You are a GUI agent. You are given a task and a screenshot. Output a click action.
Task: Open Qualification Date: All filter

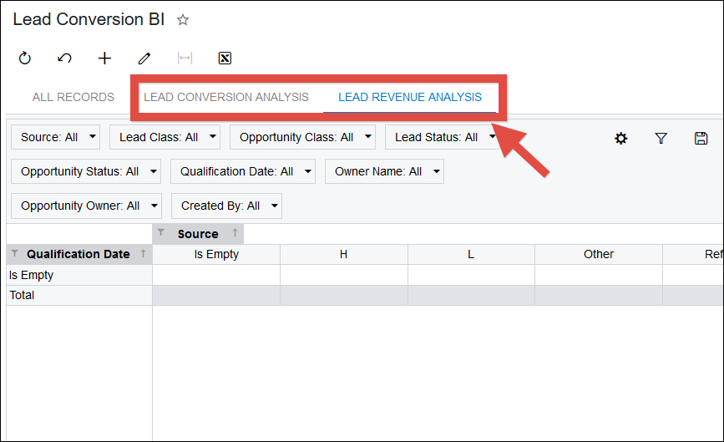pyautogui.click(x=243, y=171)
